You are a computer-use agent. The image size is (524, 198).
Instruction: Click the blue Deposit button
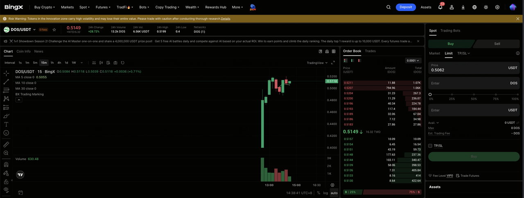pyautogui.click(x=406, y=7)
